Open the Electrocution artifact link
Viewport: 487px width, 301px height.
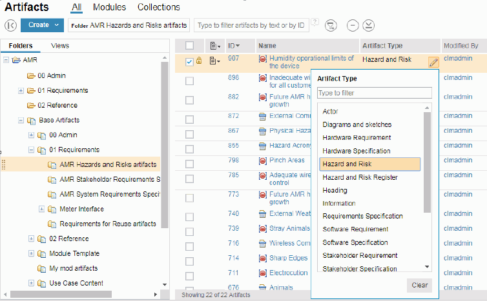point(289,273)
